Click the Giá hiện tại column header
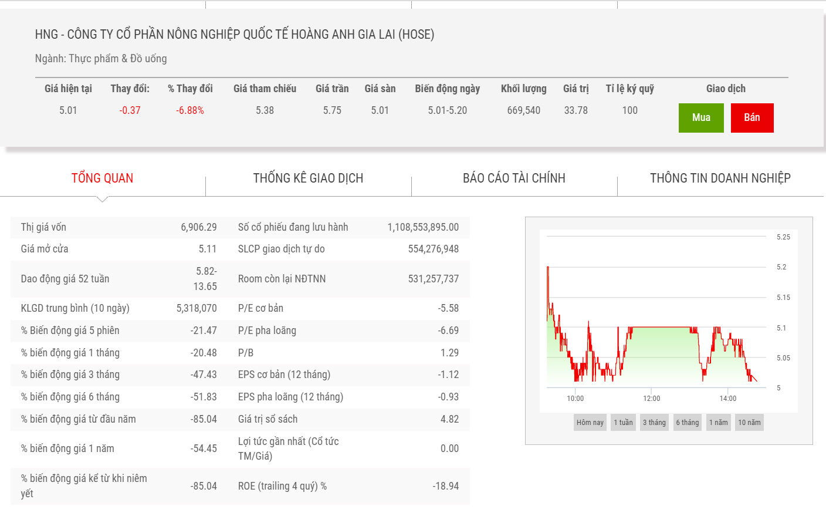 68,89
